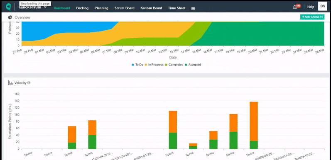
Task: Toggle the Accepted legend entry
Action: click(x=193, y=65)
